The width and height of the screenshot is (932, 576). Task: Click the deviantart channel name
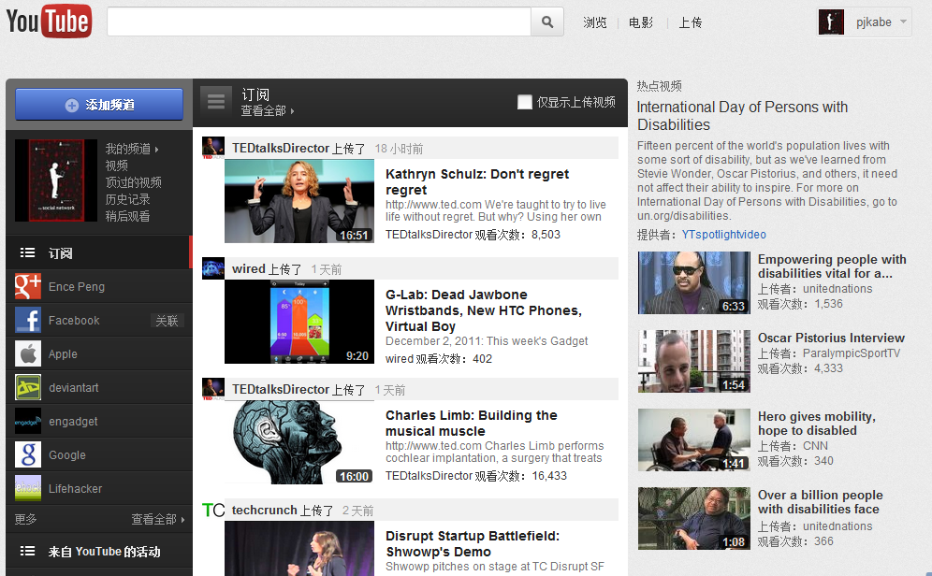click(x=74, y=388)
